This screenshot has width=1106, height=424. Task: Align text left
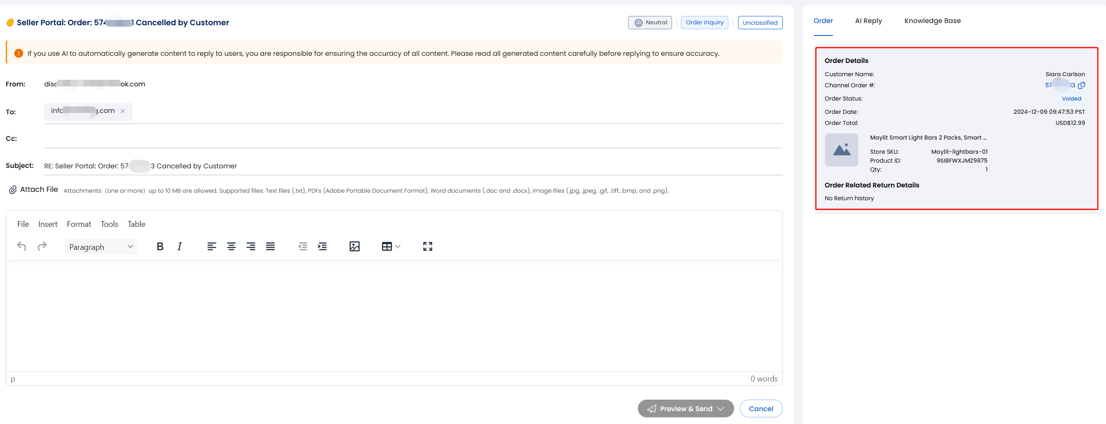[212, 246]
